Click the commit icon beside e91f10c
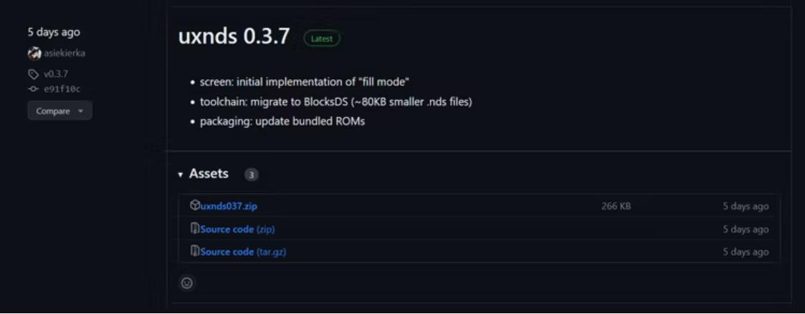Viewport: 805px width, 314px height. click(33, 89)
